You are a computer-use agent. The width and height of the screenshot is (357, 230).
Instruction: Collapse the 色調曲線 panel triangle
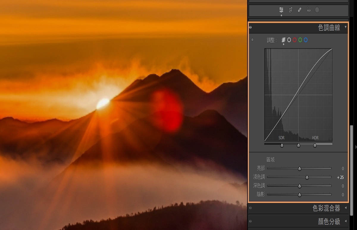345,27
